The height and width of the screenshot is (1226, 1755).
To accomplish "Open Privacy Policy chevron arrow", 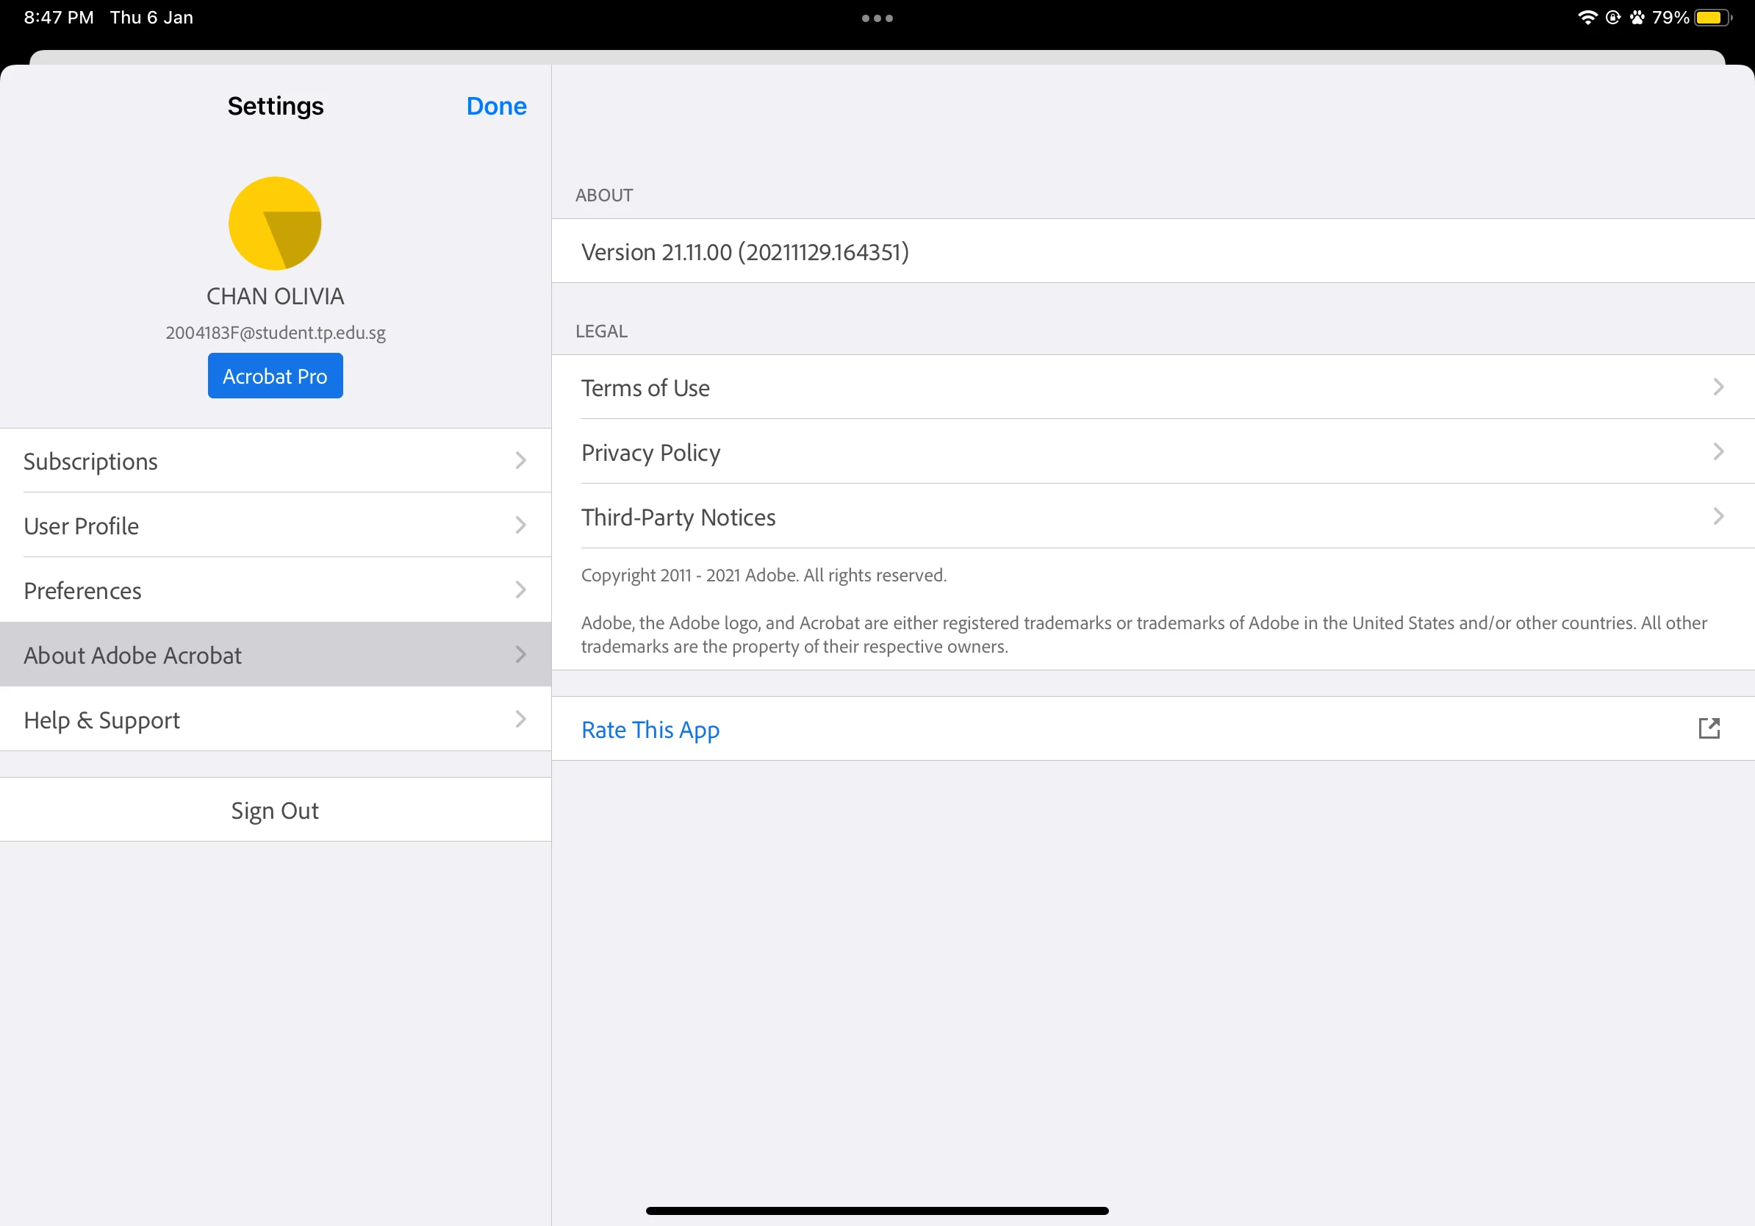I will click(1718, 452).
